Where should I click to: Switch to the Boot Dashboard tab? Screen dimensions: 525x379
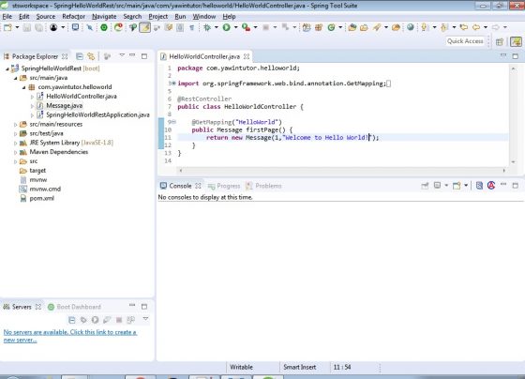(x=74, y=307)
